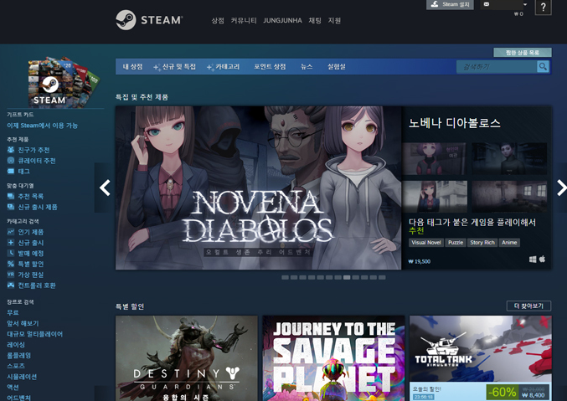Click the 친구가 추천 friends icon
The height and width of the screenshot is (401, 567).
click(11, 150)
